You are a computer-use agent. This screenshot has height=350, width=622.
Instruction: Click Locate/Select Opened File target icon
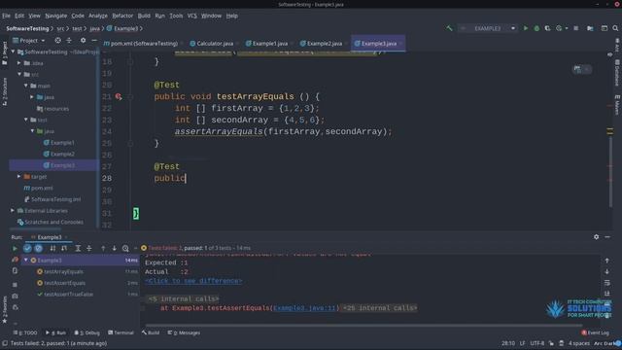tap(58, 41)
